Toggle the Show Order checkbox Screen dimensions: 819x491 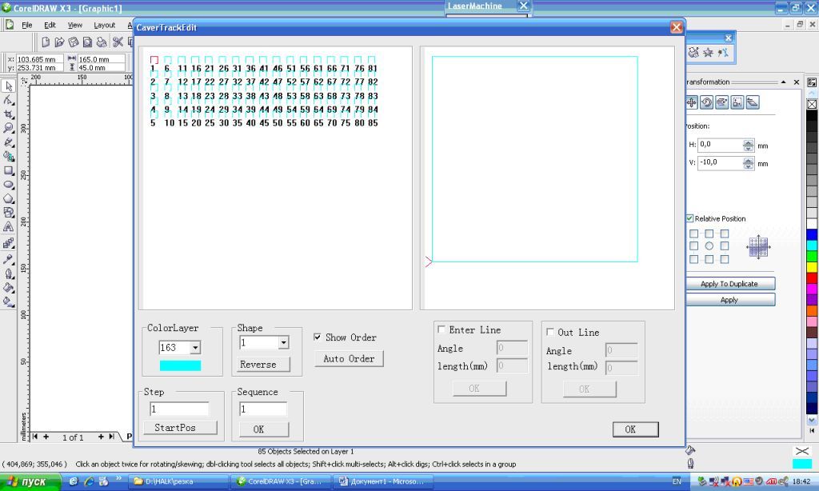click(318, 337)
